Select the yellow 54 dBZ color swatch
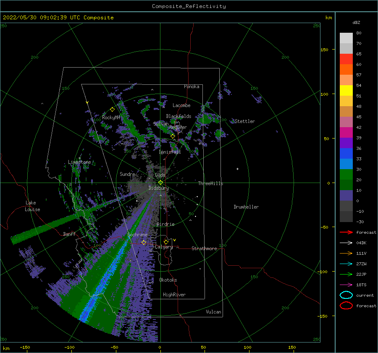Image resolution: width=378 pixels, height=353 pixels. (346, 90)
